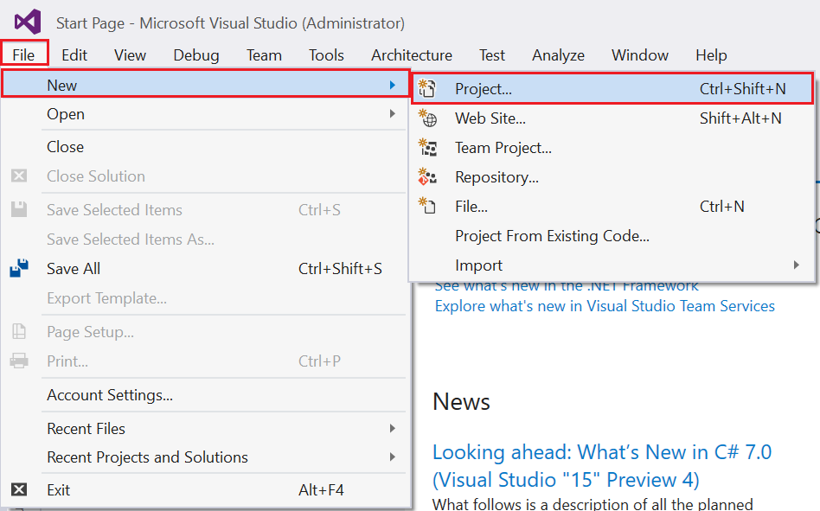Select Recent Projects and Solutions entry
Viewport: 820px width, 511px height.
coord(206,457)
